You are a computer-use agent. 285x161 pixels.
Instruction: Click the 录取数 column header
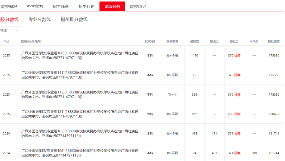194,41
